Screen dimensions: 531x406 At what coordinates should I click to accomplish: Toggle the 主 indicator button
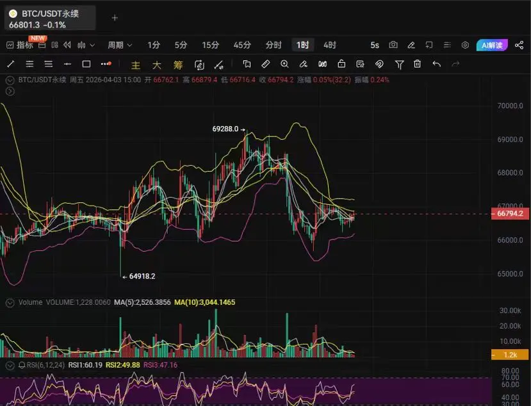pyautogui.click(x=135, y=65)
